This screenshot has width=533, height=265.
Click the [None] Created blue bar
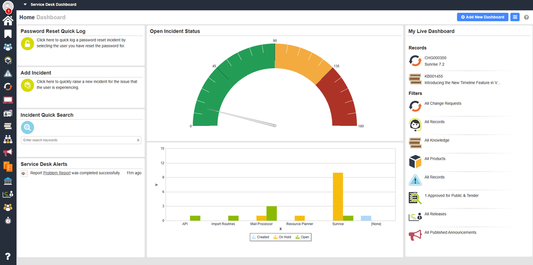pyautogui.click(x=366, y=218)
